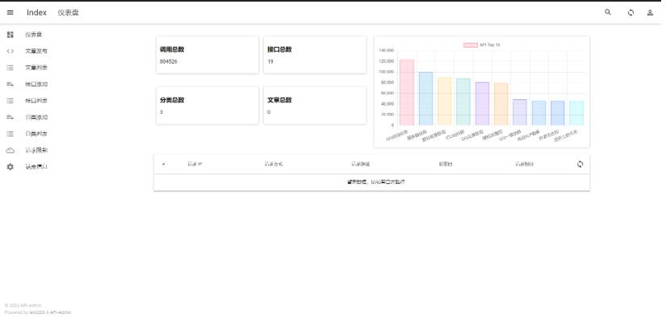The width and height of the screenshot is (666, 318).
Task: Click the sort arrow in table header
Action: [x=164, y=164]
